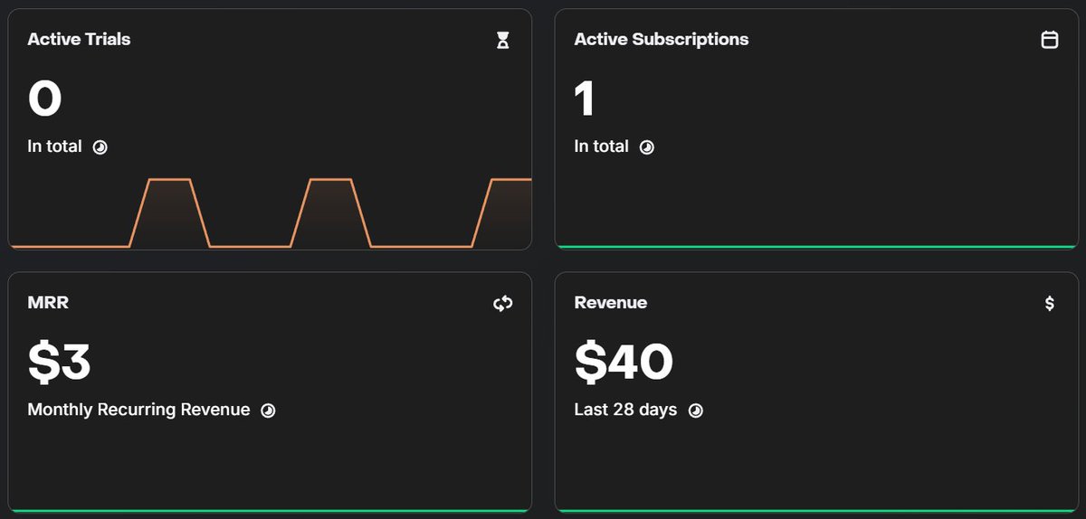Click 'In total' under Active Trials
Image resolution: width=1086 pixels, height=519 pixels.
[x=54, y=146]
